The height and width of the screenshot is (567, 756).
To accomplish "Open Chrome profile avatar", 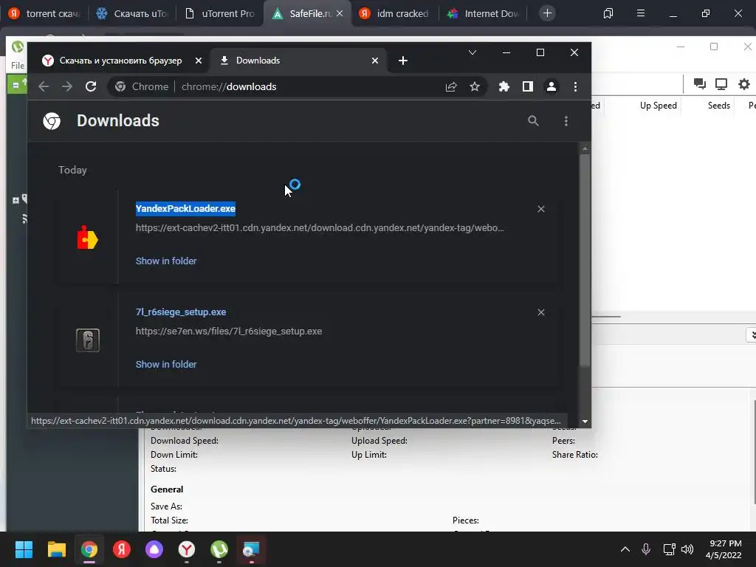I will click(551, 87).
